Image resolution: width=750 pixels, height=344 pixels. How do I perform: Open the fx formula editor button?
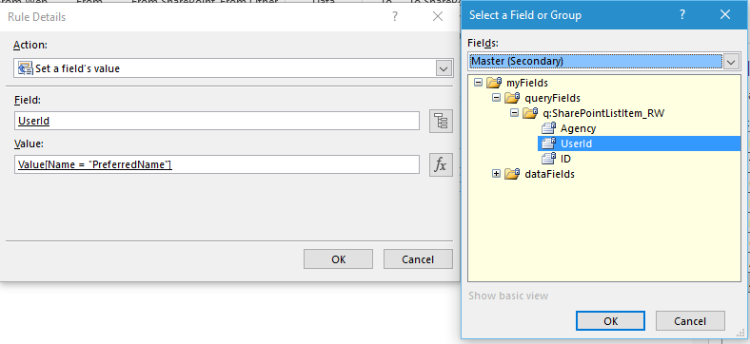tap(441, 164)
